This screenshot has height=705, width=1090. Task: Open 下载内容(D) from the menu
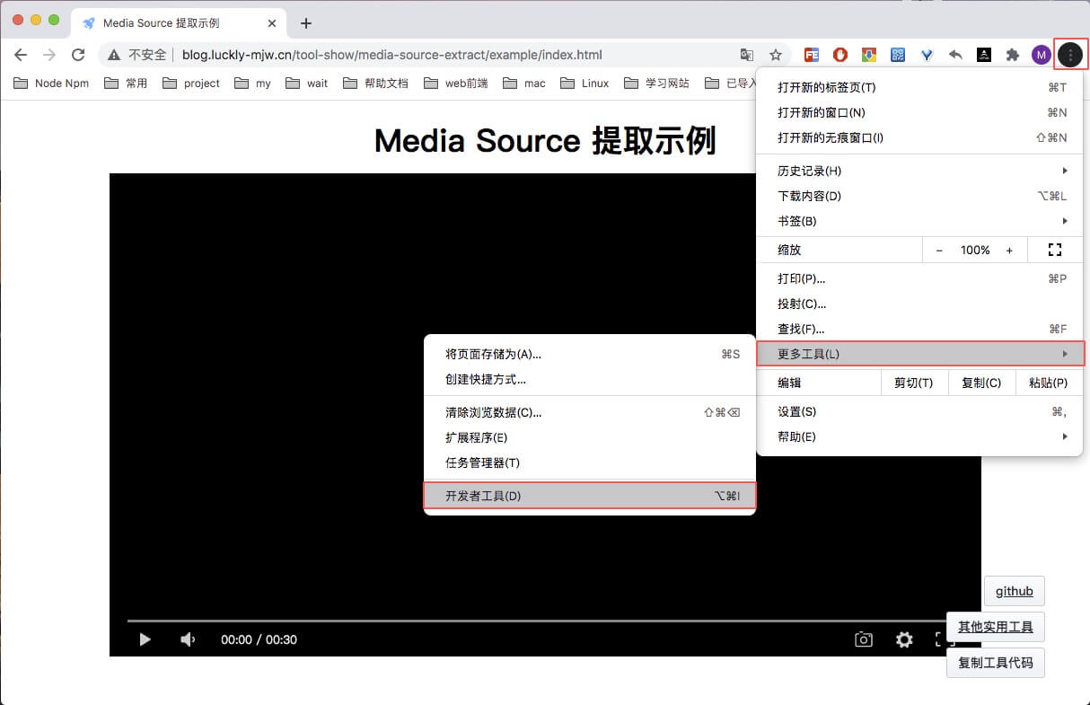[919, 196]
